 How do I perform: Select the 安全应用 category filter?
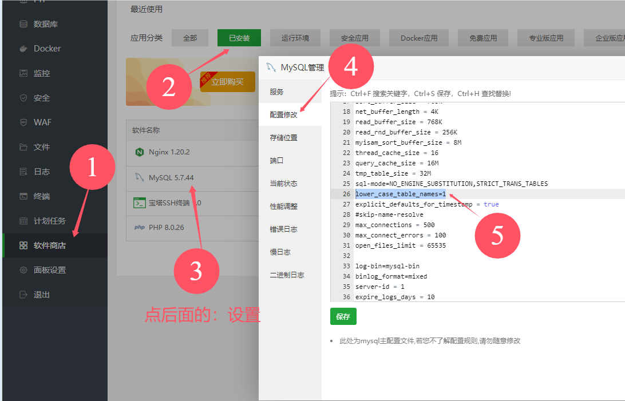tap(354, 38)
